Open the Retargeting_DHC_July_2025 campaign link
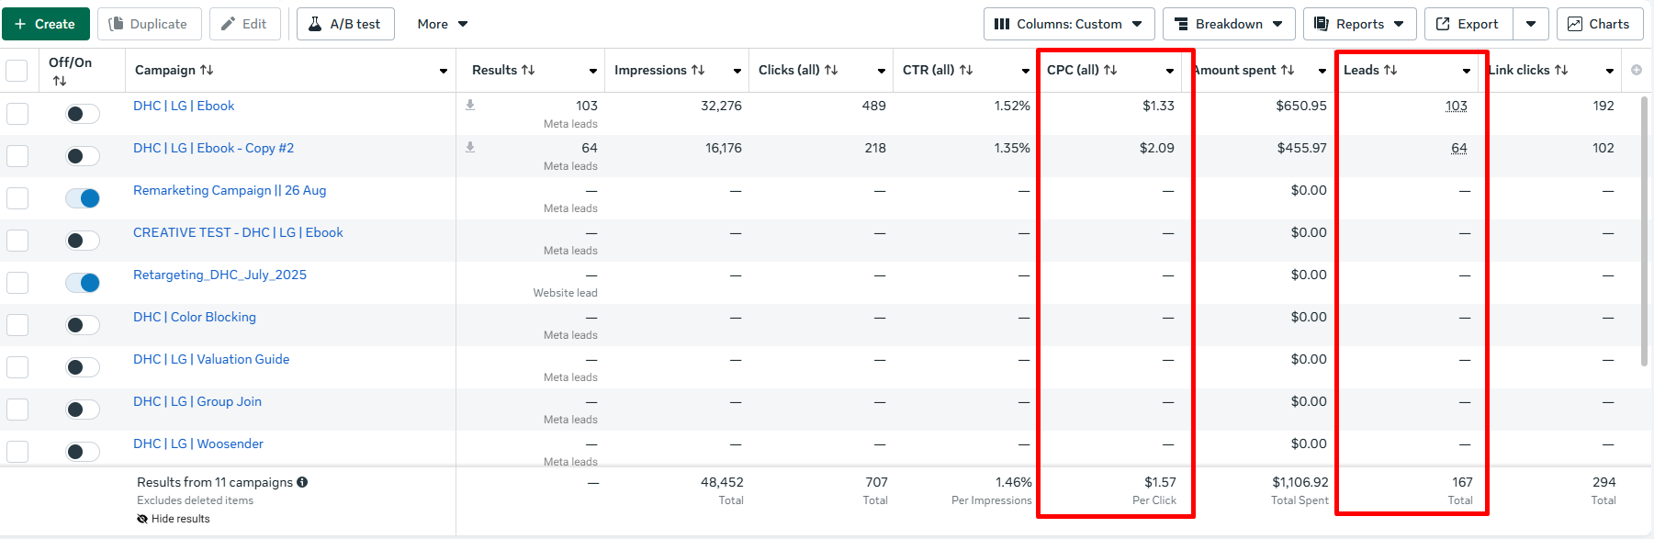This screenshot has height=539, width=1654. click(219, 275)
